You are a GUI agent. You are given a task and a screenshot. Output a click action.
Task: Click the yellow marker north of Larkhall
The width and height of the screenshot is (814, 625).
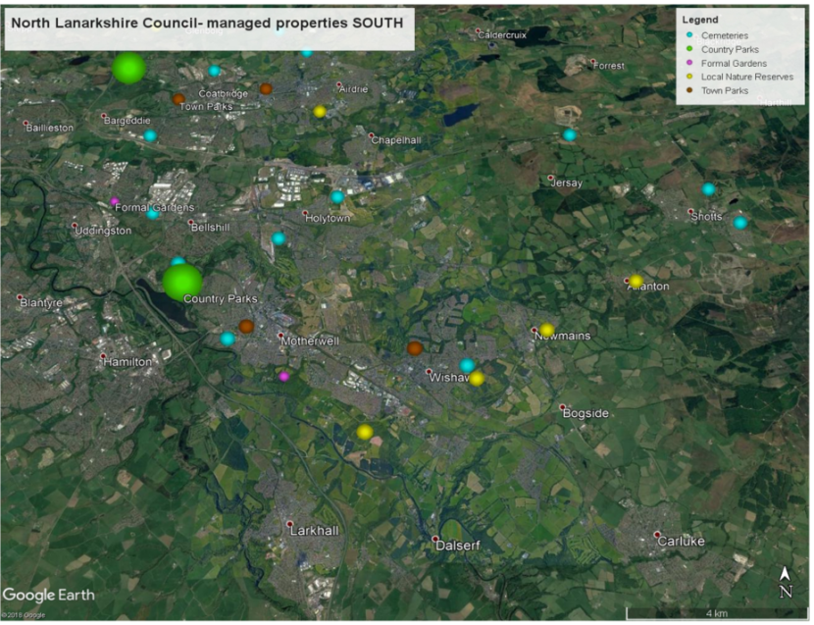click(365, 432)
